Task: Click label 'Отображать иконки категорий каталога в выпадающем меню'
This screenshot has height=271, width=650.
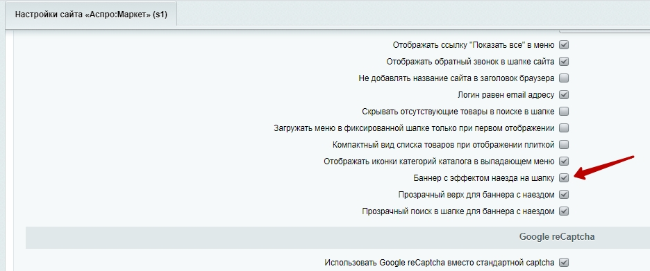Action: pyautogui.click(x=439, y=161)
